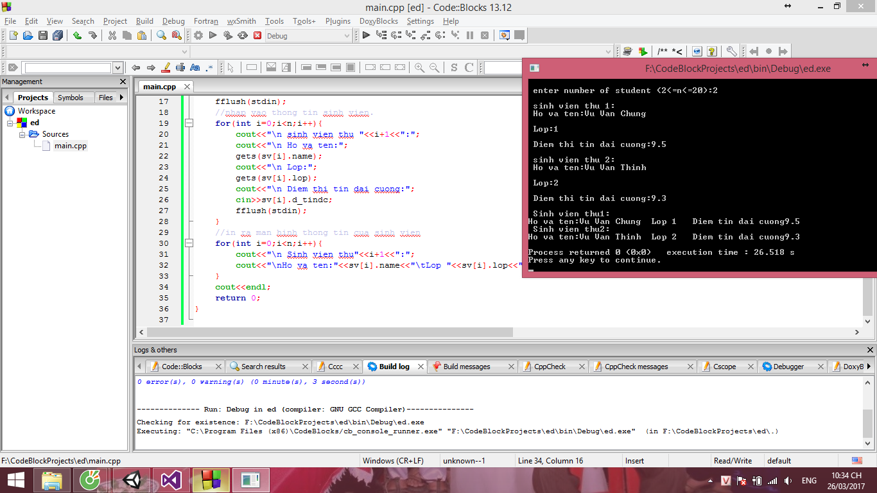Switch to the Build messages tab
This screenshot has height=493, width=877.
point(466,367)
